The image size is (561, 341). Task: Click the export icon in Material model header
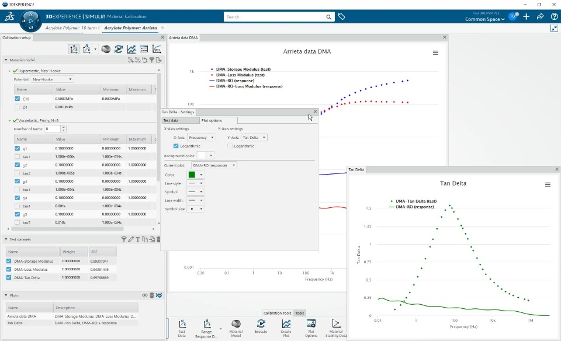tap(158, 60)
